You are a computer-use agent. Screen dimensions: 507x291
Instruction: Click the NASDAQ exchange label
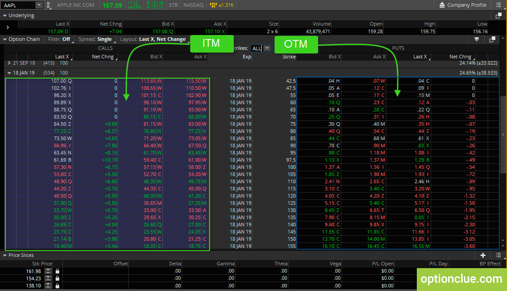(x=193, y=5)
